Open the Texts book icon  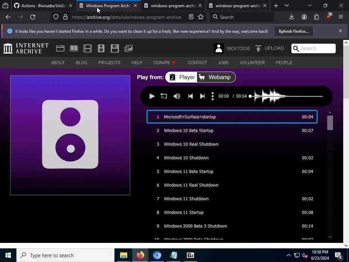(74, 48)
